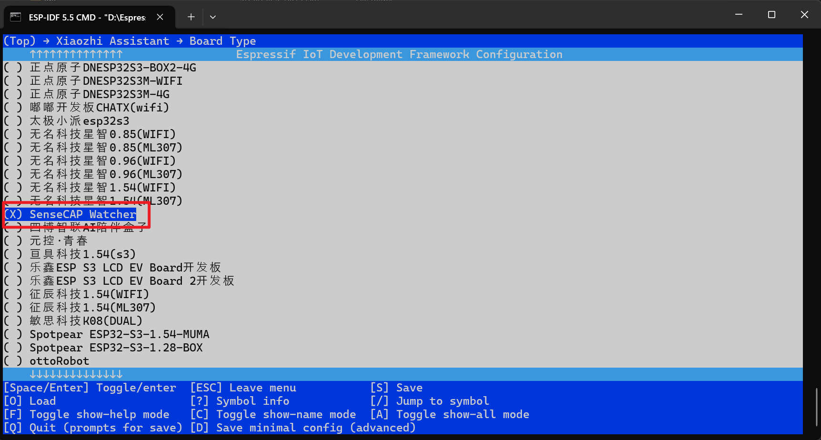
Task: Click the [Q] Quit shortcut label
Action: pos(93,428)
